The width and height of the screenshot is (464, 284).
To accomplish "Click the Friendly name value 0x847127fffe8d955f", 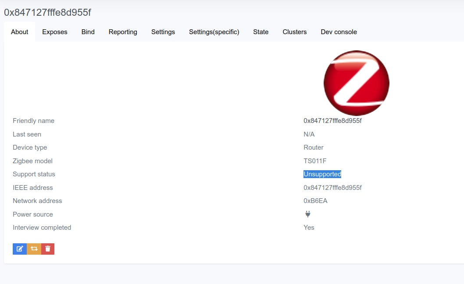I will click(x=332, y=121).
